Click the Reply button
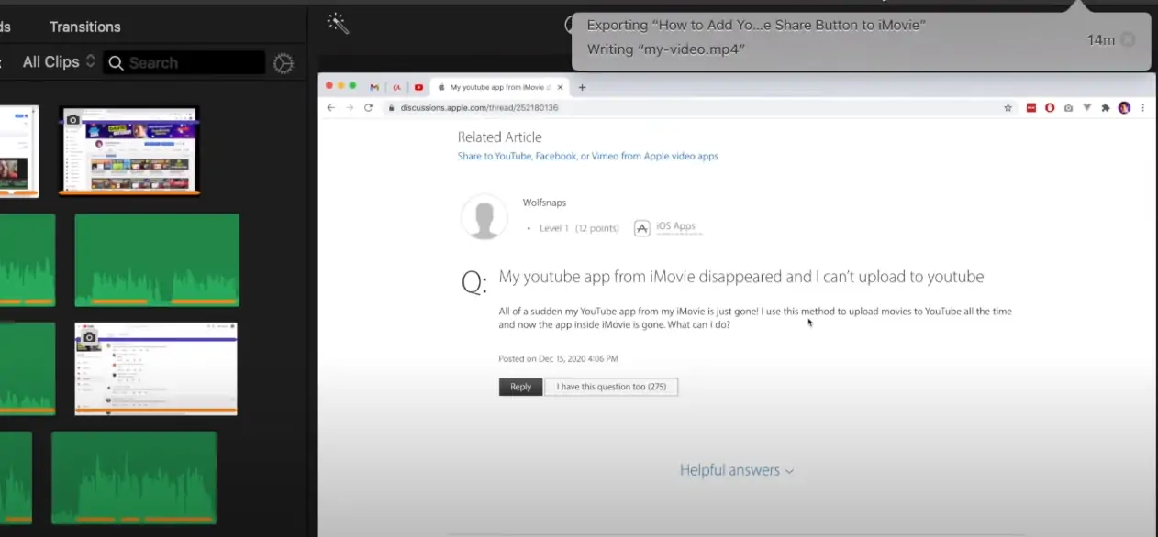 [520, 387]
